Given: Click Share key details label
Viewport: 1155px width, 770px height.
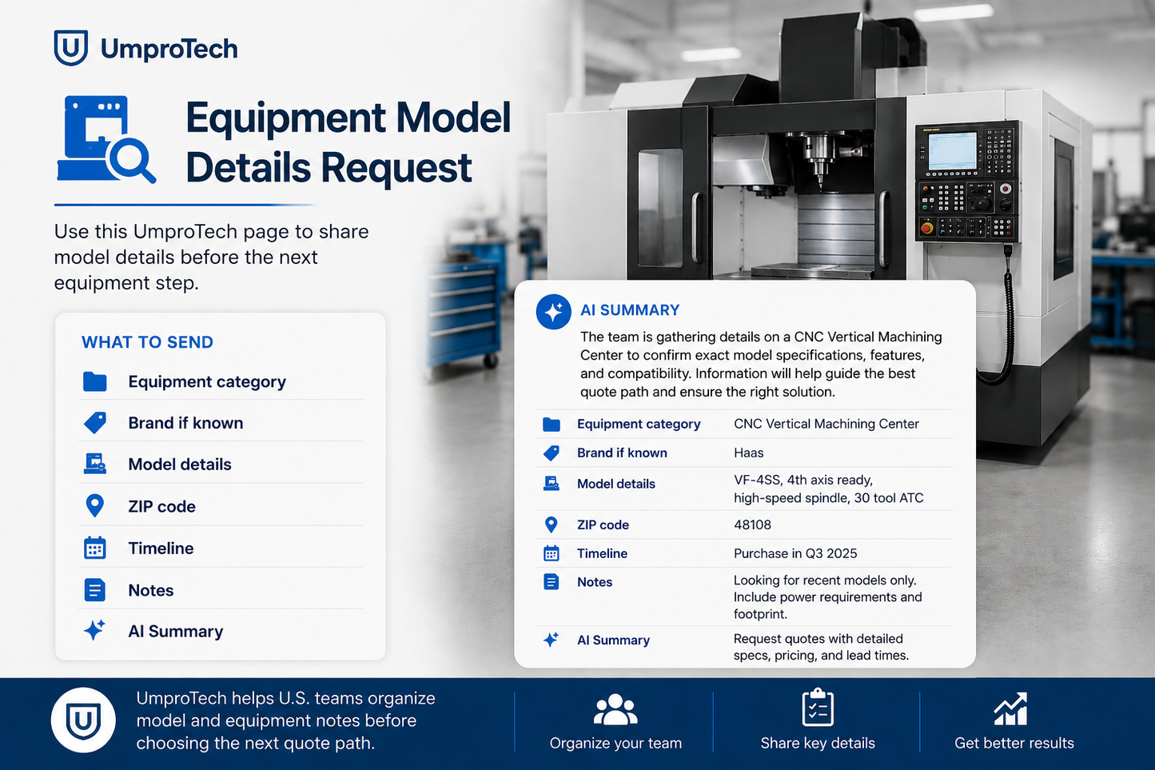Looking at the screenshot, I should pyautogui.click(x=818, y=743).
